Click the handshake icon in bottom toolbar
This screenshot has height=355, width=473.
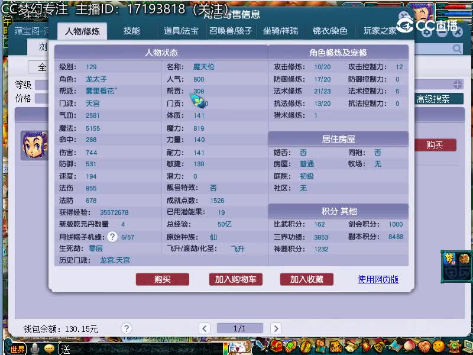425,347
